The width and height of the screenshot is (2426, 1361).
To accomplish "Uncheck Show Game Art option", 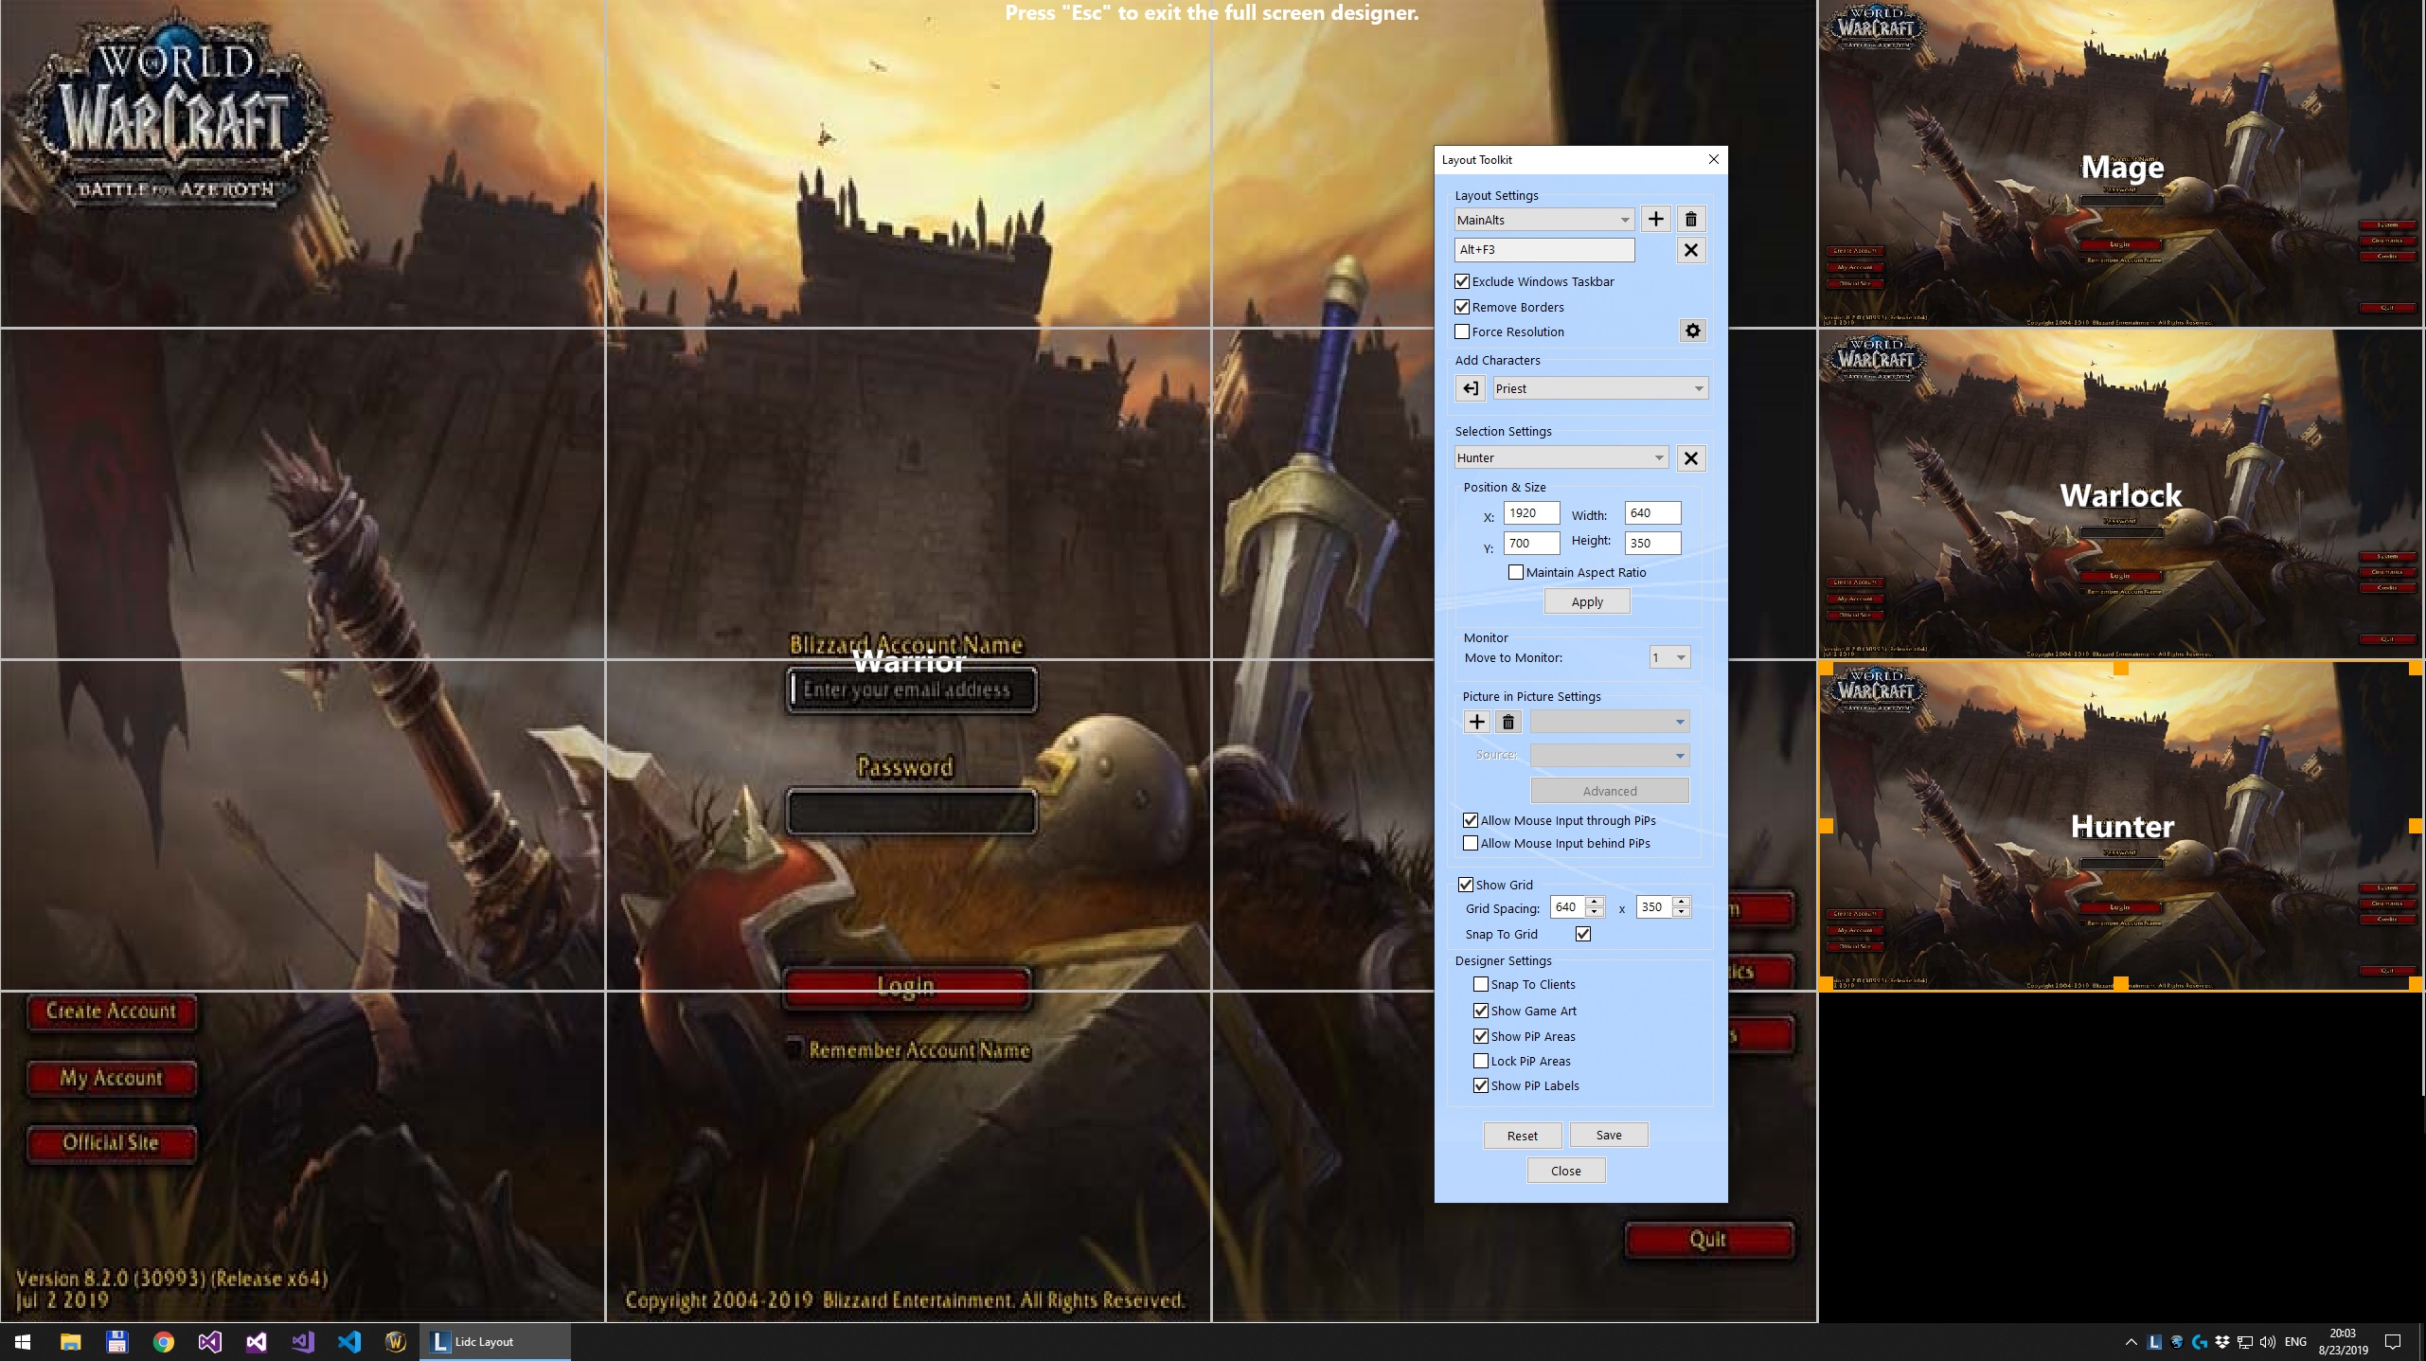I will pos(1481,1011).
